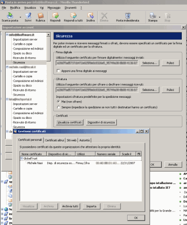This screenshot has width=187, height=225.
Task: Collapse the first account tree node
Action: pos(7,34)
